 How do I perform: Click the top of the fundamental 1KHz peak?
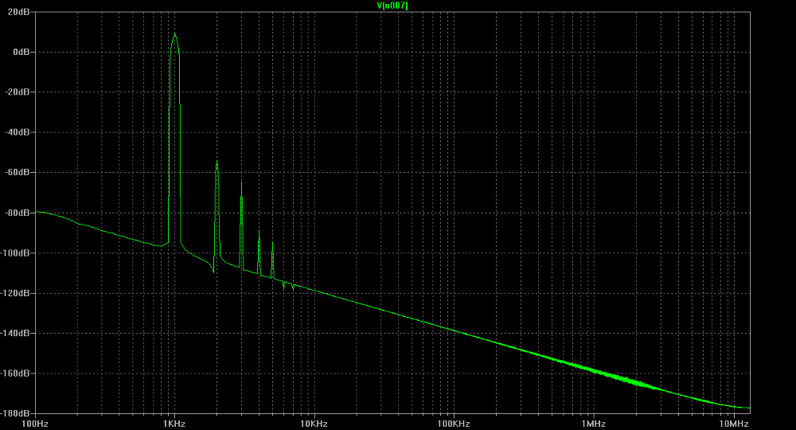coord(174,33)
